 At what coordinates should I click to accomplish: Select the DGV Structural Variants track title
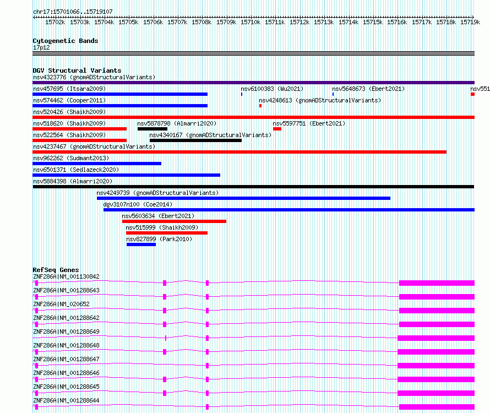click(77, 70)
